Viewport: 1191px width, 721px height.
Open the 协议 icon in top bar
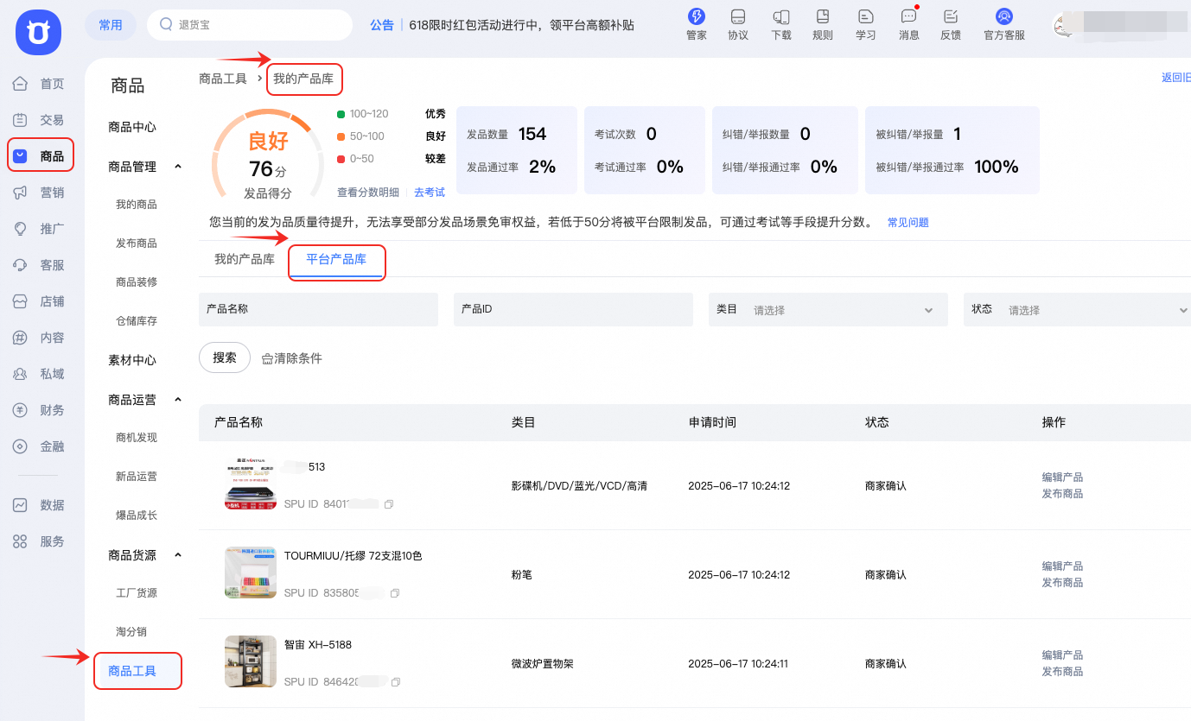click(737, 16)
